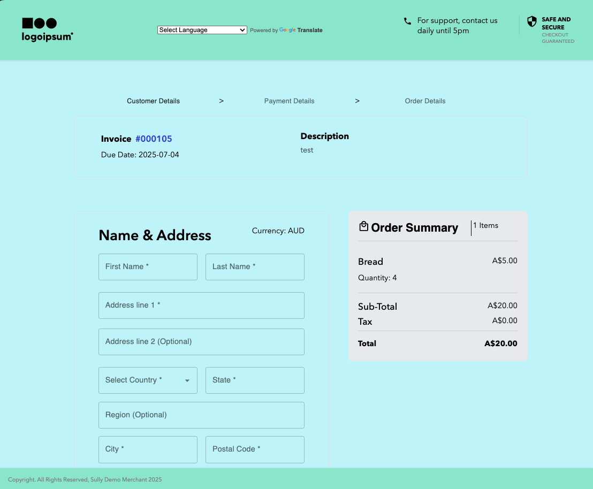Screen dimensions: 593x489
Task: Click the safe and secure shield icon
Action: (531, 21)
